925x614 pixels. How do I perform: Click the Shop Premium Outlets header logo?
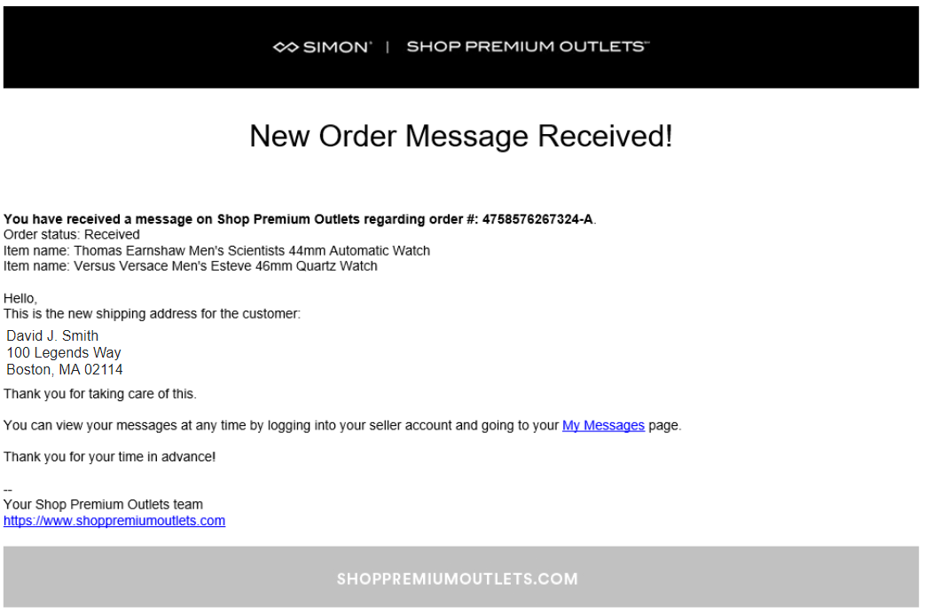528,47
